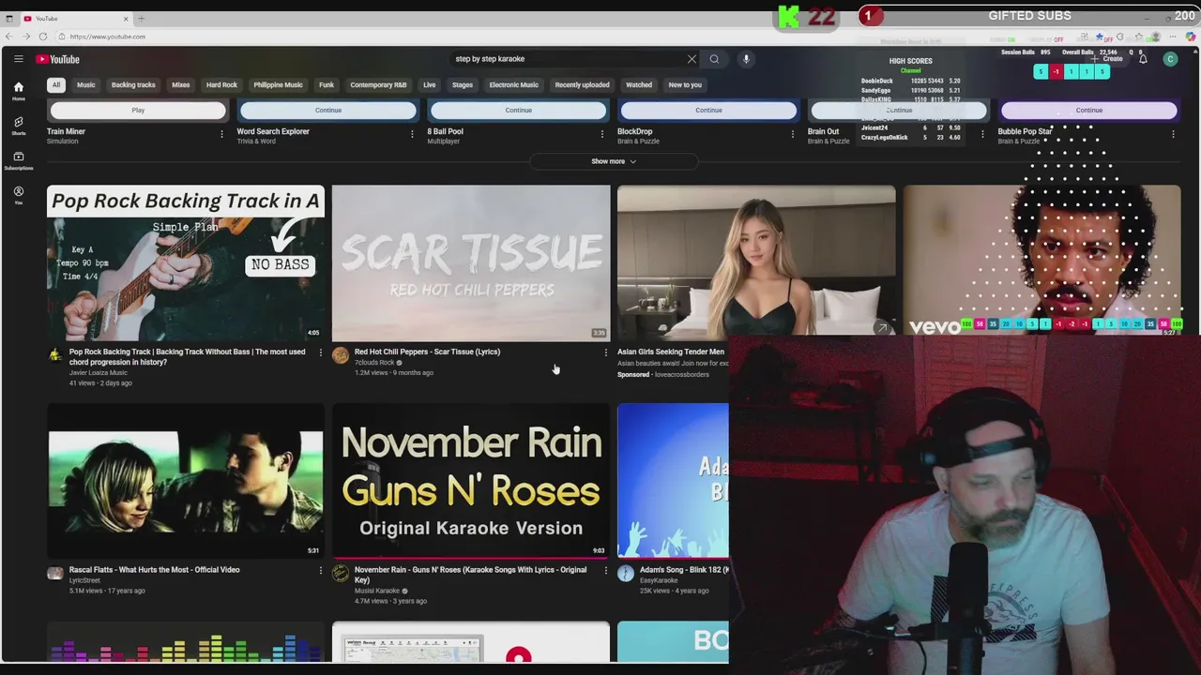1201x675 pixels.
Task: Open Shorts in the sidebar
Action: [18, 126]
